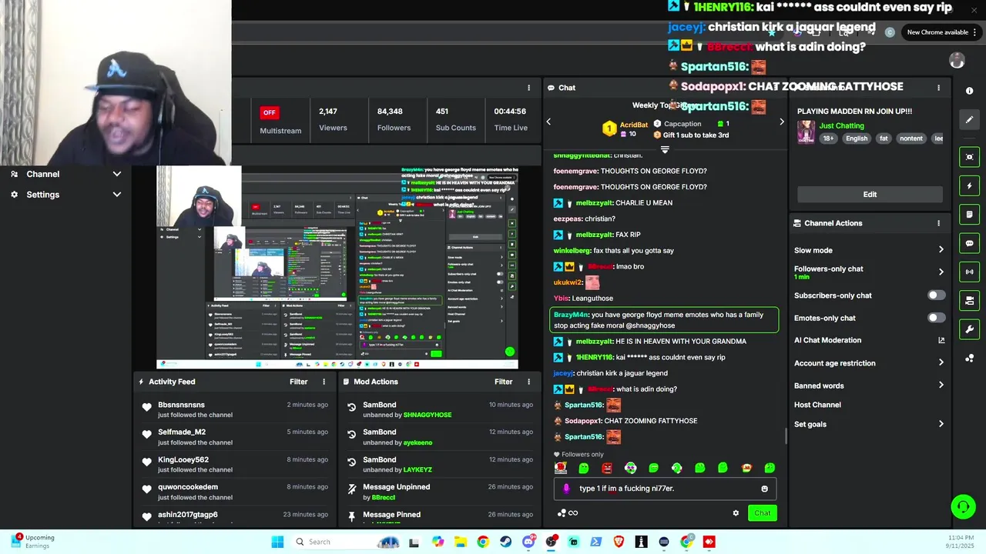Click the three dots icon below wrench
Viewport: 986px width, 554px height.
pos(969,359)
